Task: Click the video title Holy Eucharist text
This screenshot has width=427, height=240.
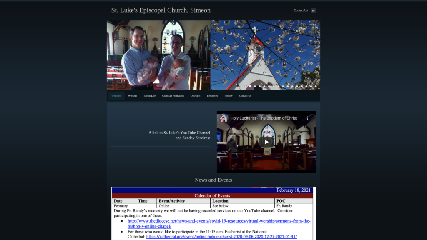Action: (264, 118)
